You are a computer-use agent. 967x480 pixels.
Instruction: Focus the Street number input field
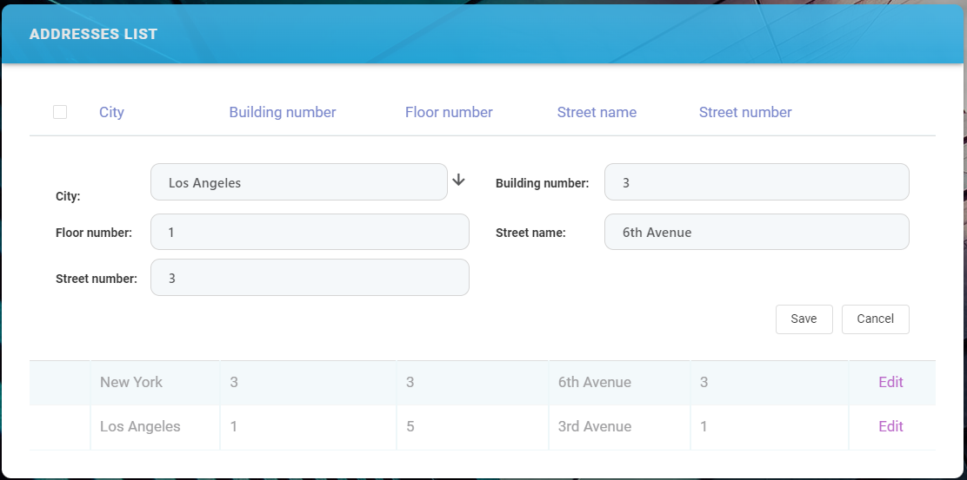(310, 278)
